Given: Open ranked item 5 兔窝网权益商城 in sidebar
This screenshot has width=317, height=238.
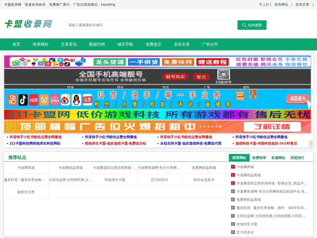Looking at the screenshot, I should (x=249, y=200).
